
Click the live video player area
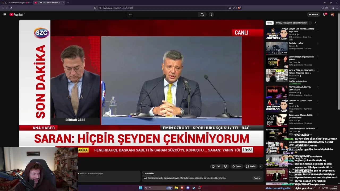141,88
